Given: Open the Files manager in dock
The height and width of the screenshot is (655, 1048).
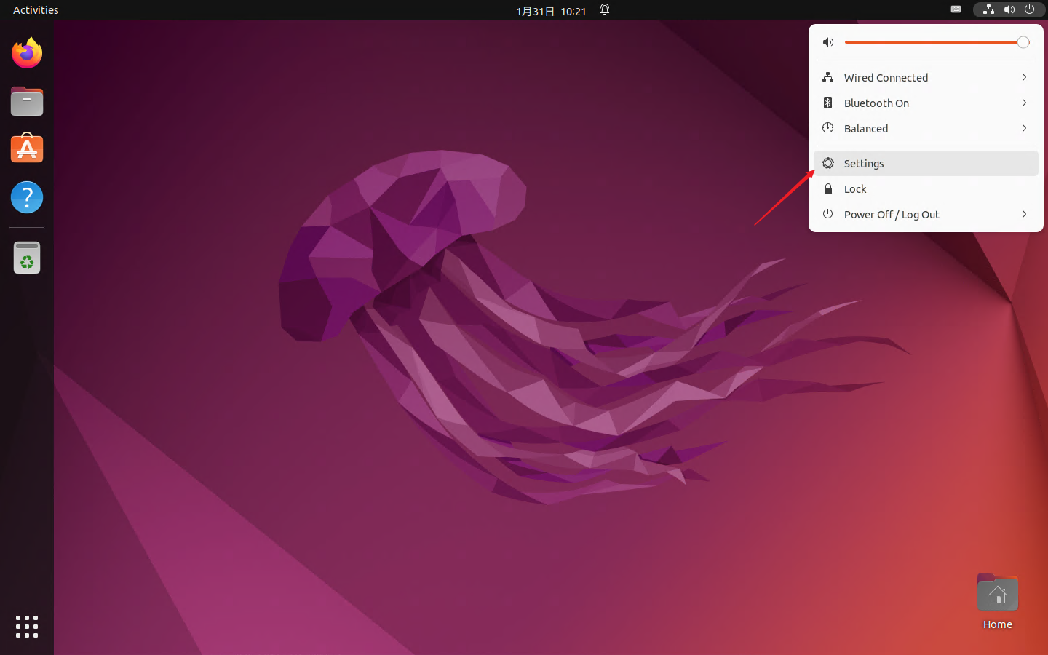Looking at the screenshot, I should pyautogui.click(x=27, y=101).
